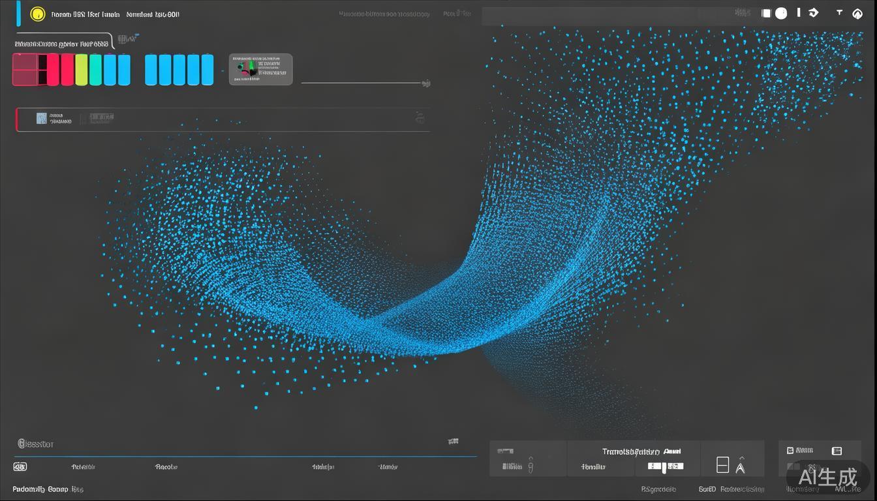Click the white square icon in top toolbar
Viewport: 877px width, 501px height.
767,13
